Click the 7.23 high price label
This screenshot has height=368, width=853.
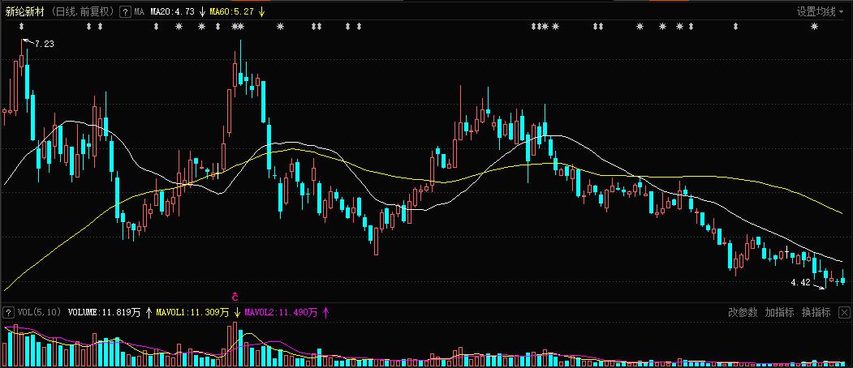click(45, 45)
